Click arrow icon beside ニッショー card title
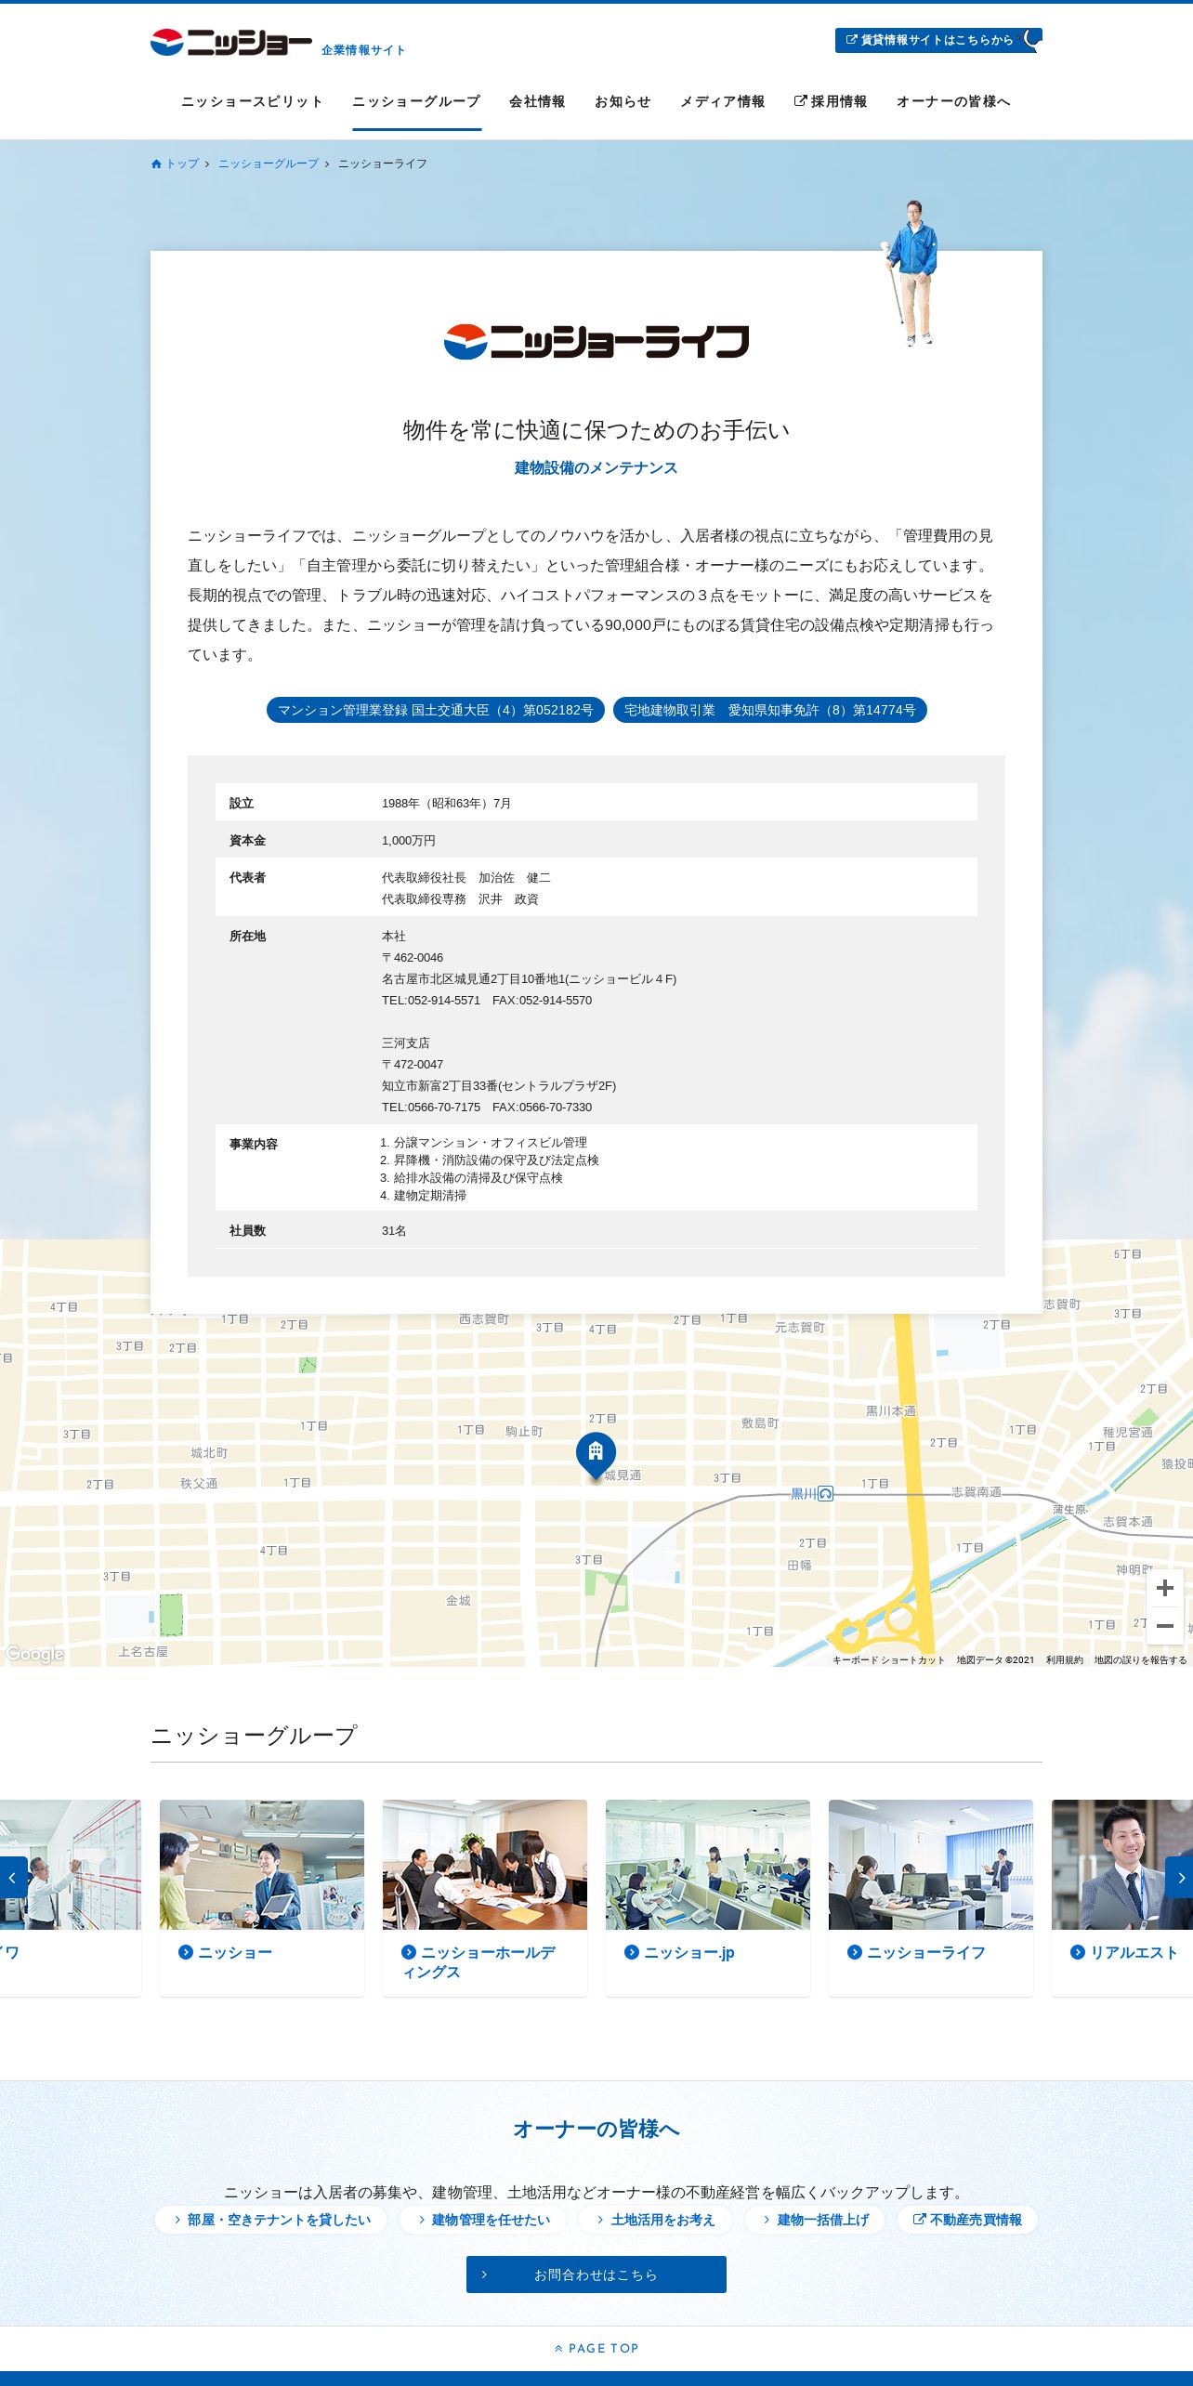The image size is (1193, 2386). (186, 1953)
